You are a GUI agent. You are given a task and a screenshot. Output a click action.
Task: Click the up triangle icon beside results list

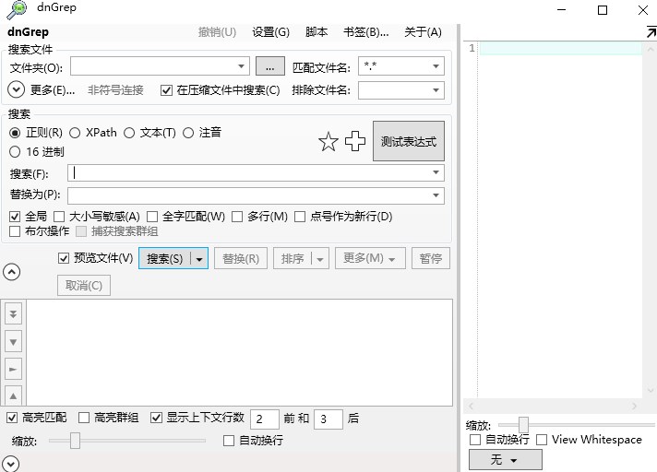[13, 395]
